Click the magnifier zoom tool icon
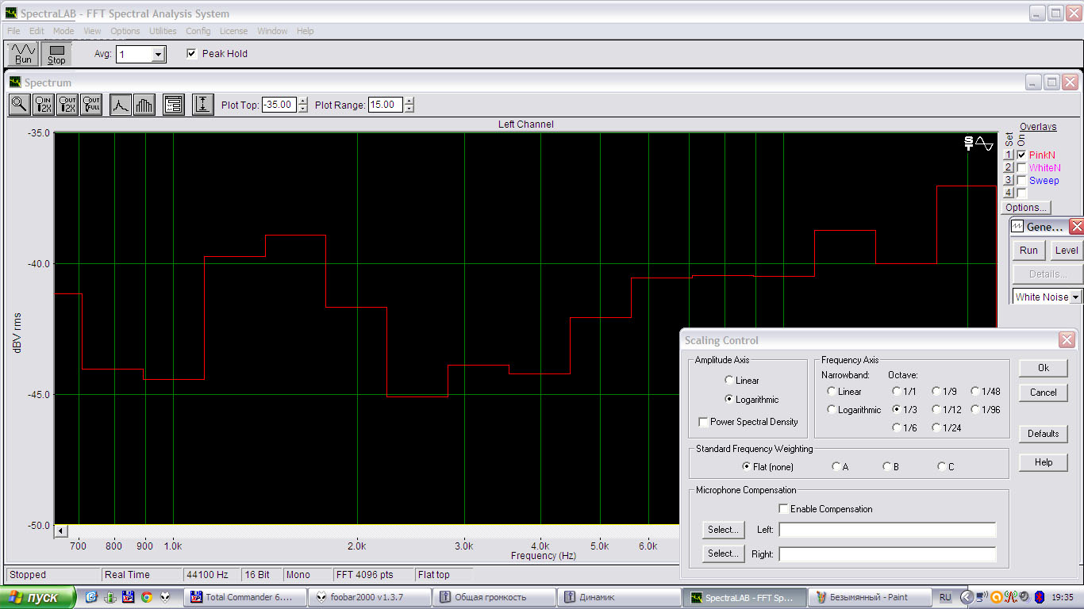 19,105
